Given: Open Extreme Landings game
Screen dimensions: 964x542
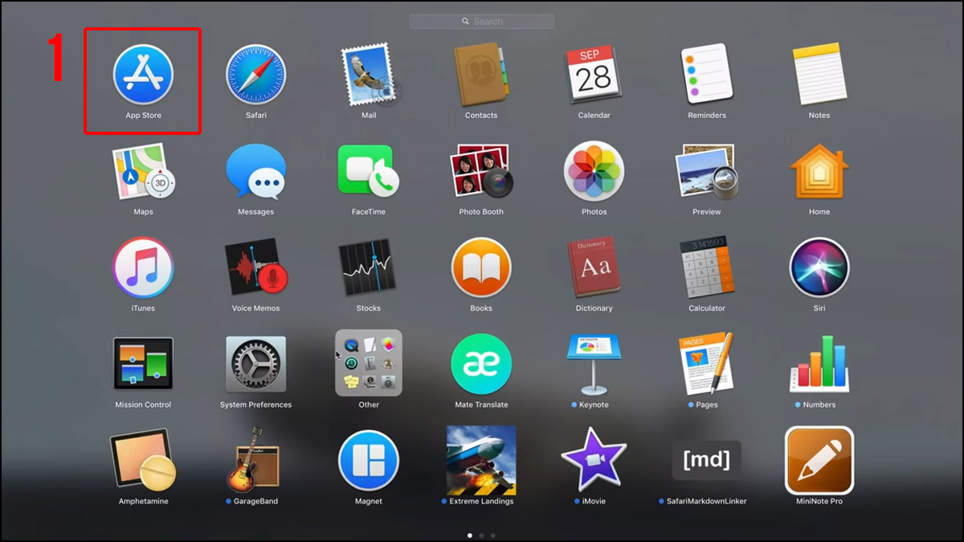Looking at the screenshot, I should pyautogui.click(x=481, y=460).
